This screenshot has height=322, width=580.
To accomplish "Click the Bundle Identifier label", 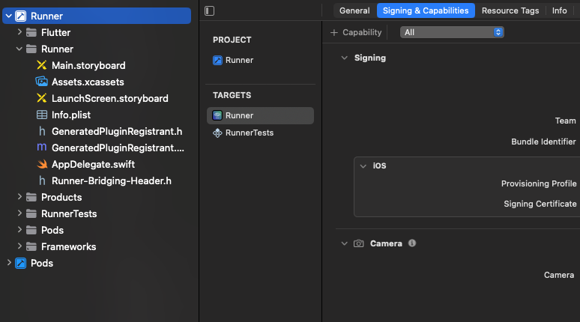I will coord(543,142).
